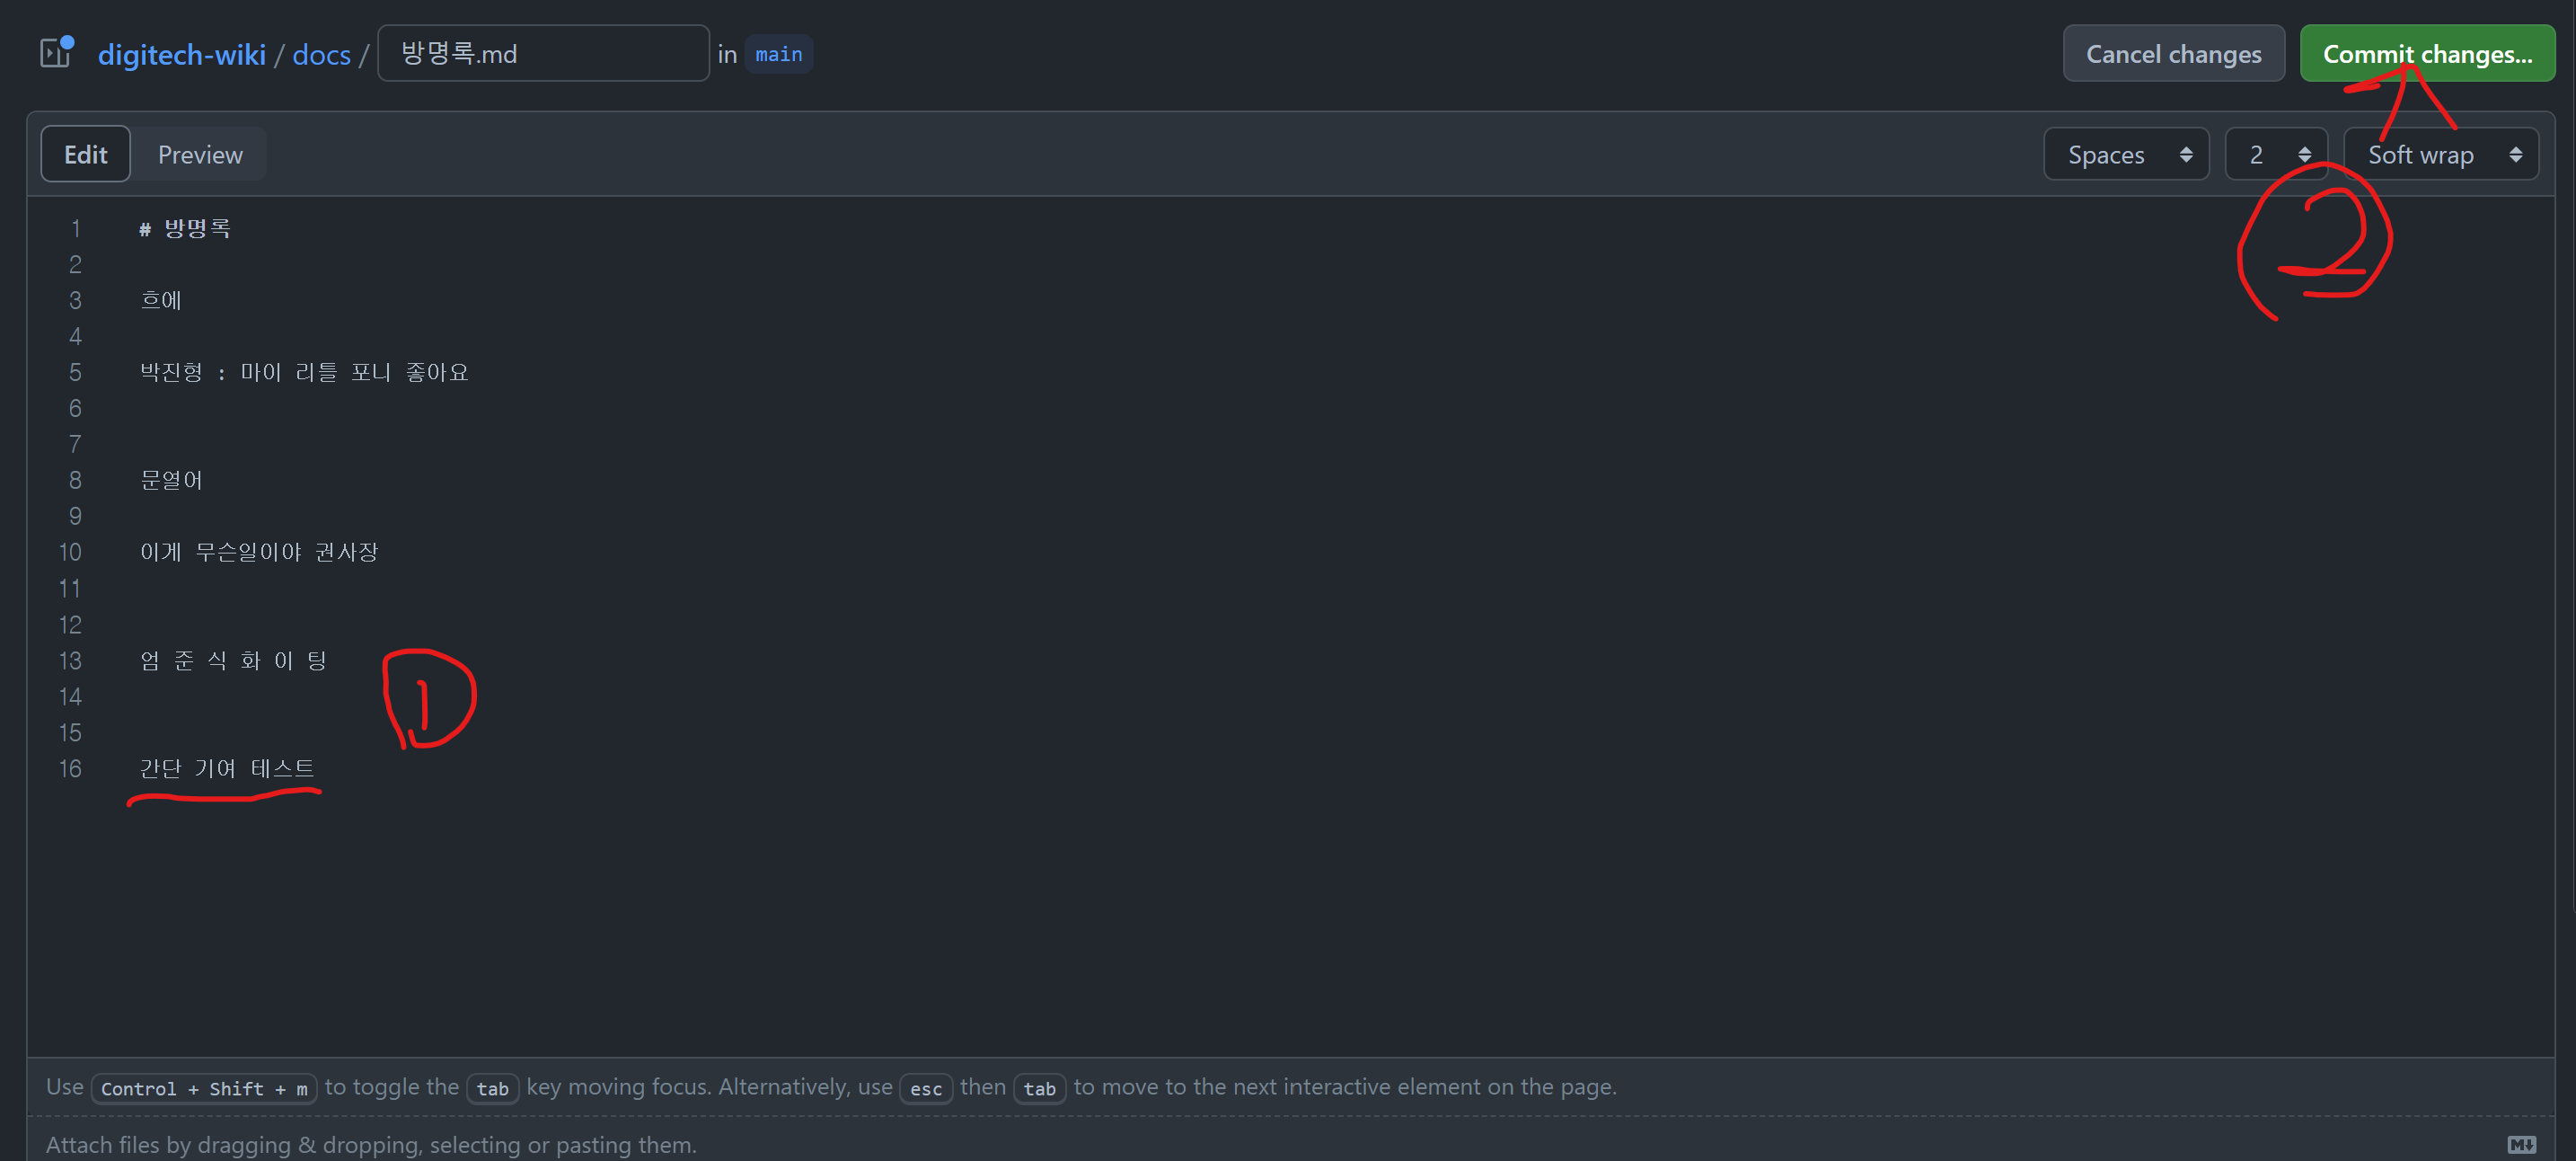This screenshot has width=2576, height=1161.
Task: Open the Spaces indent mode dropdown
Action: pyautogui.click(x=2126, y=155)
